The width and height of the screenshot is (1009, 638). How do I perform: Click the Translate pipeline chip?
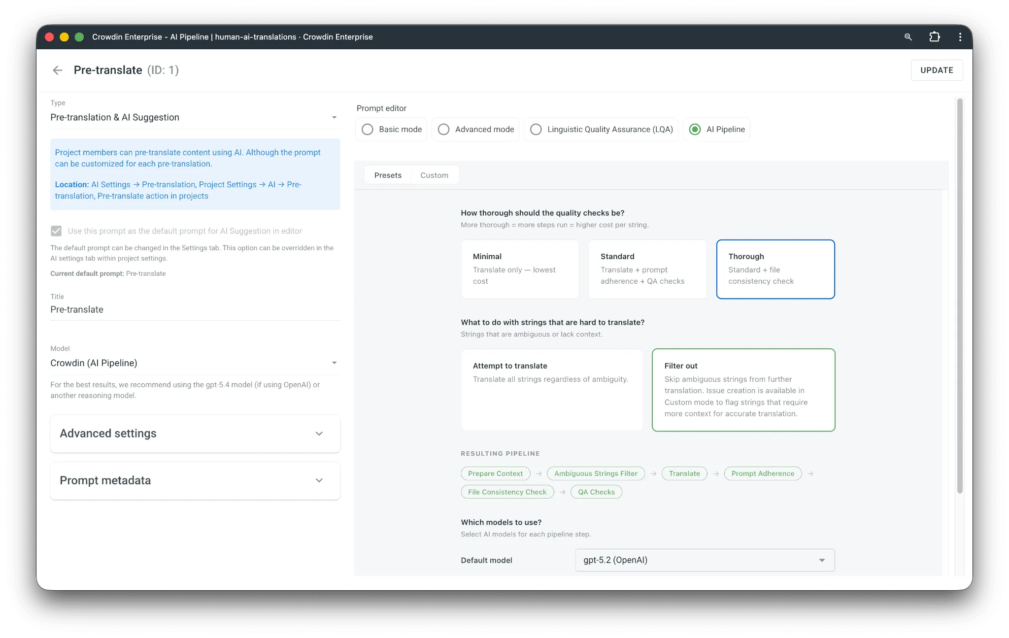684,473
